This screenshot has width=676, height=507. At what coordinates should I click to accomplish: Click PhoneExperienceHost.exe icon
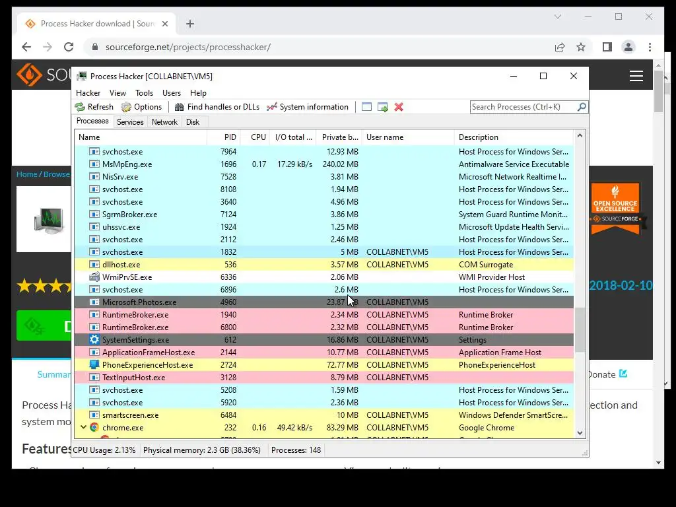pos(94,364)
